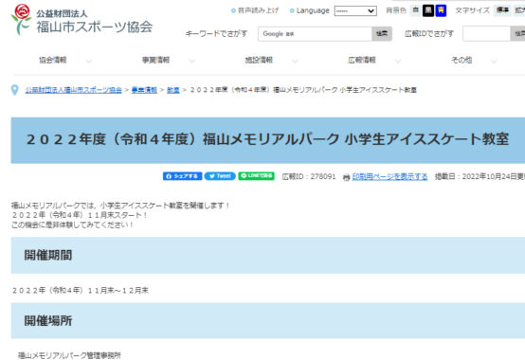Click the 開催場所 section heading

[48, 321]
